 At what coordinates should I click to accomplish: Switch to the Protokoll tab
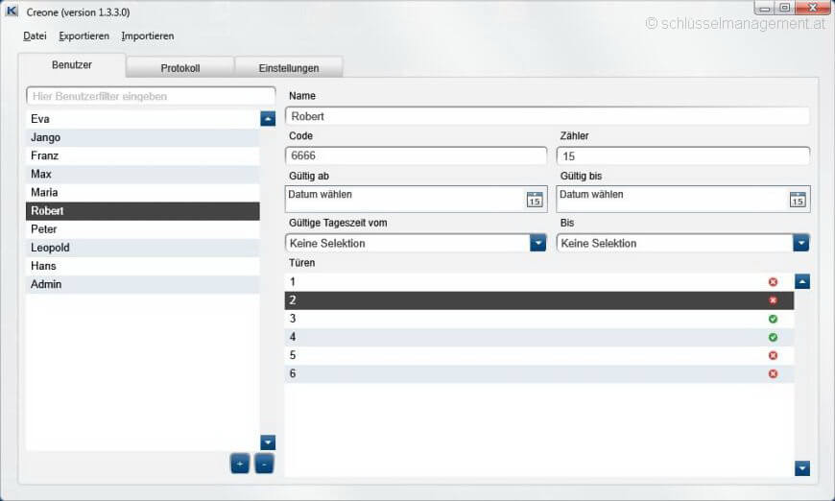tap(180, 68)
